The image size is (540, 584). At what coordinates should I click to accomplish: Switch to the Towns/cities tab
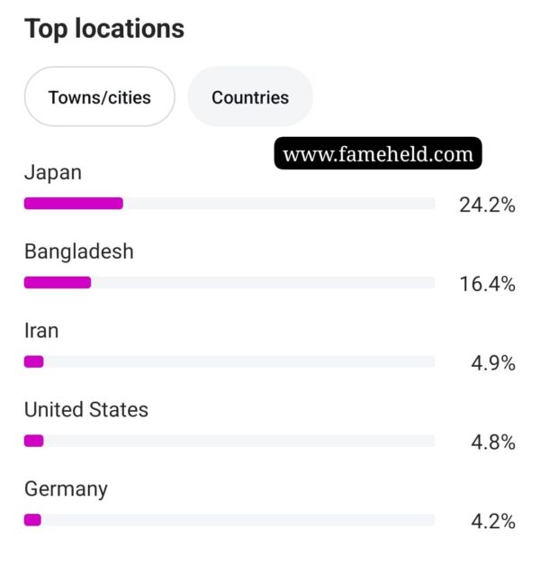point(99,96)
